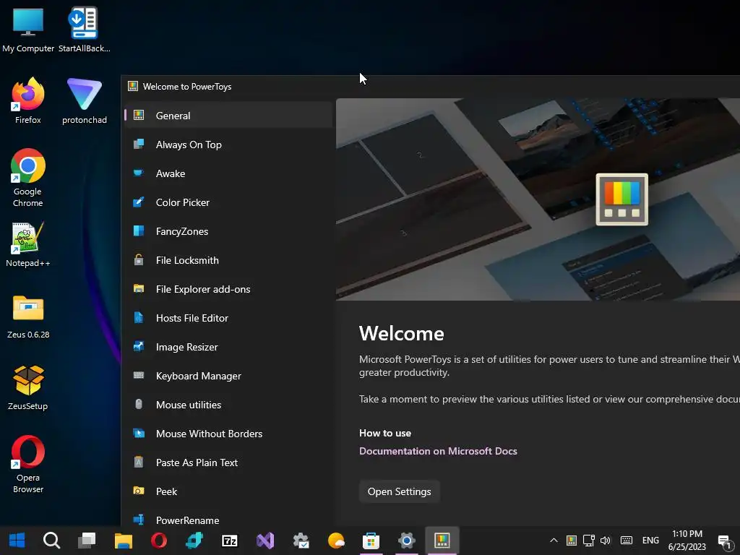The width and height of the screenshot is (740, 555).
Task: Open File Locksmith entry
Action: [x=228, y=260]
